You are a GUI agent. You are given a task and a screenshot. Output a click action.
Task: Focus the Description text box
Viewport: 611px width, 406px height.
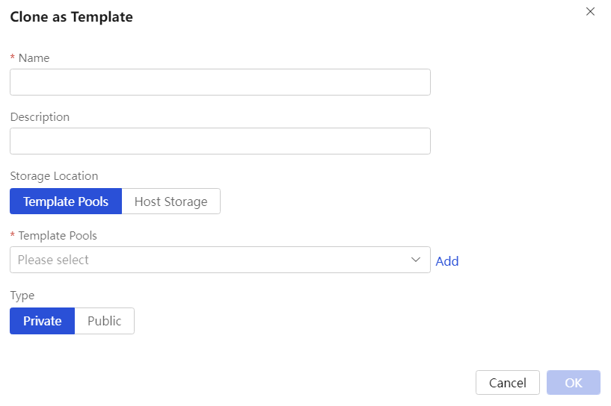pyautogui.click(x=220, y=141)
